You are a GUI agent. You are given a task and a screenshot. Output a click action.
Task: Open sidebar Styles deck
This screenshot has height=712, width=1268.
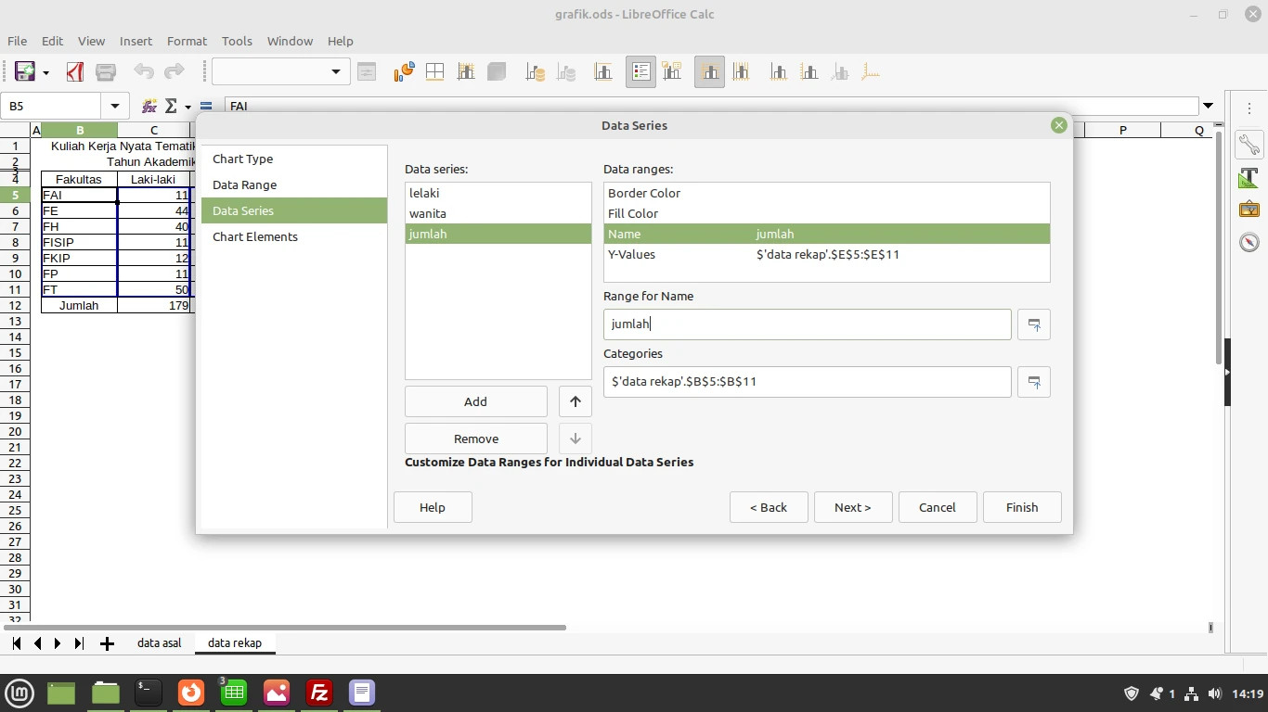tap(1249, 178)
